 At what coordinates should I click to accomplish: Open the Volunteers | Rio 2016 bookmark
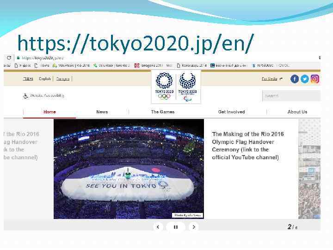click(71, 65)
